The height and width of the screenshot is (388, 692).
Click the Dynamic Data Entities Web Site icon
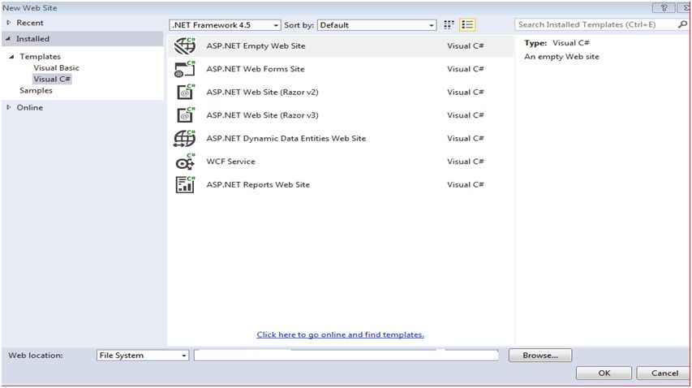(185, 139)
